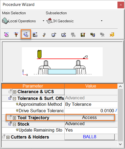Toggle lightbulb next to Update Remaining Stock
This screenshot has width=125, height=149.
(x=17, y=130)
